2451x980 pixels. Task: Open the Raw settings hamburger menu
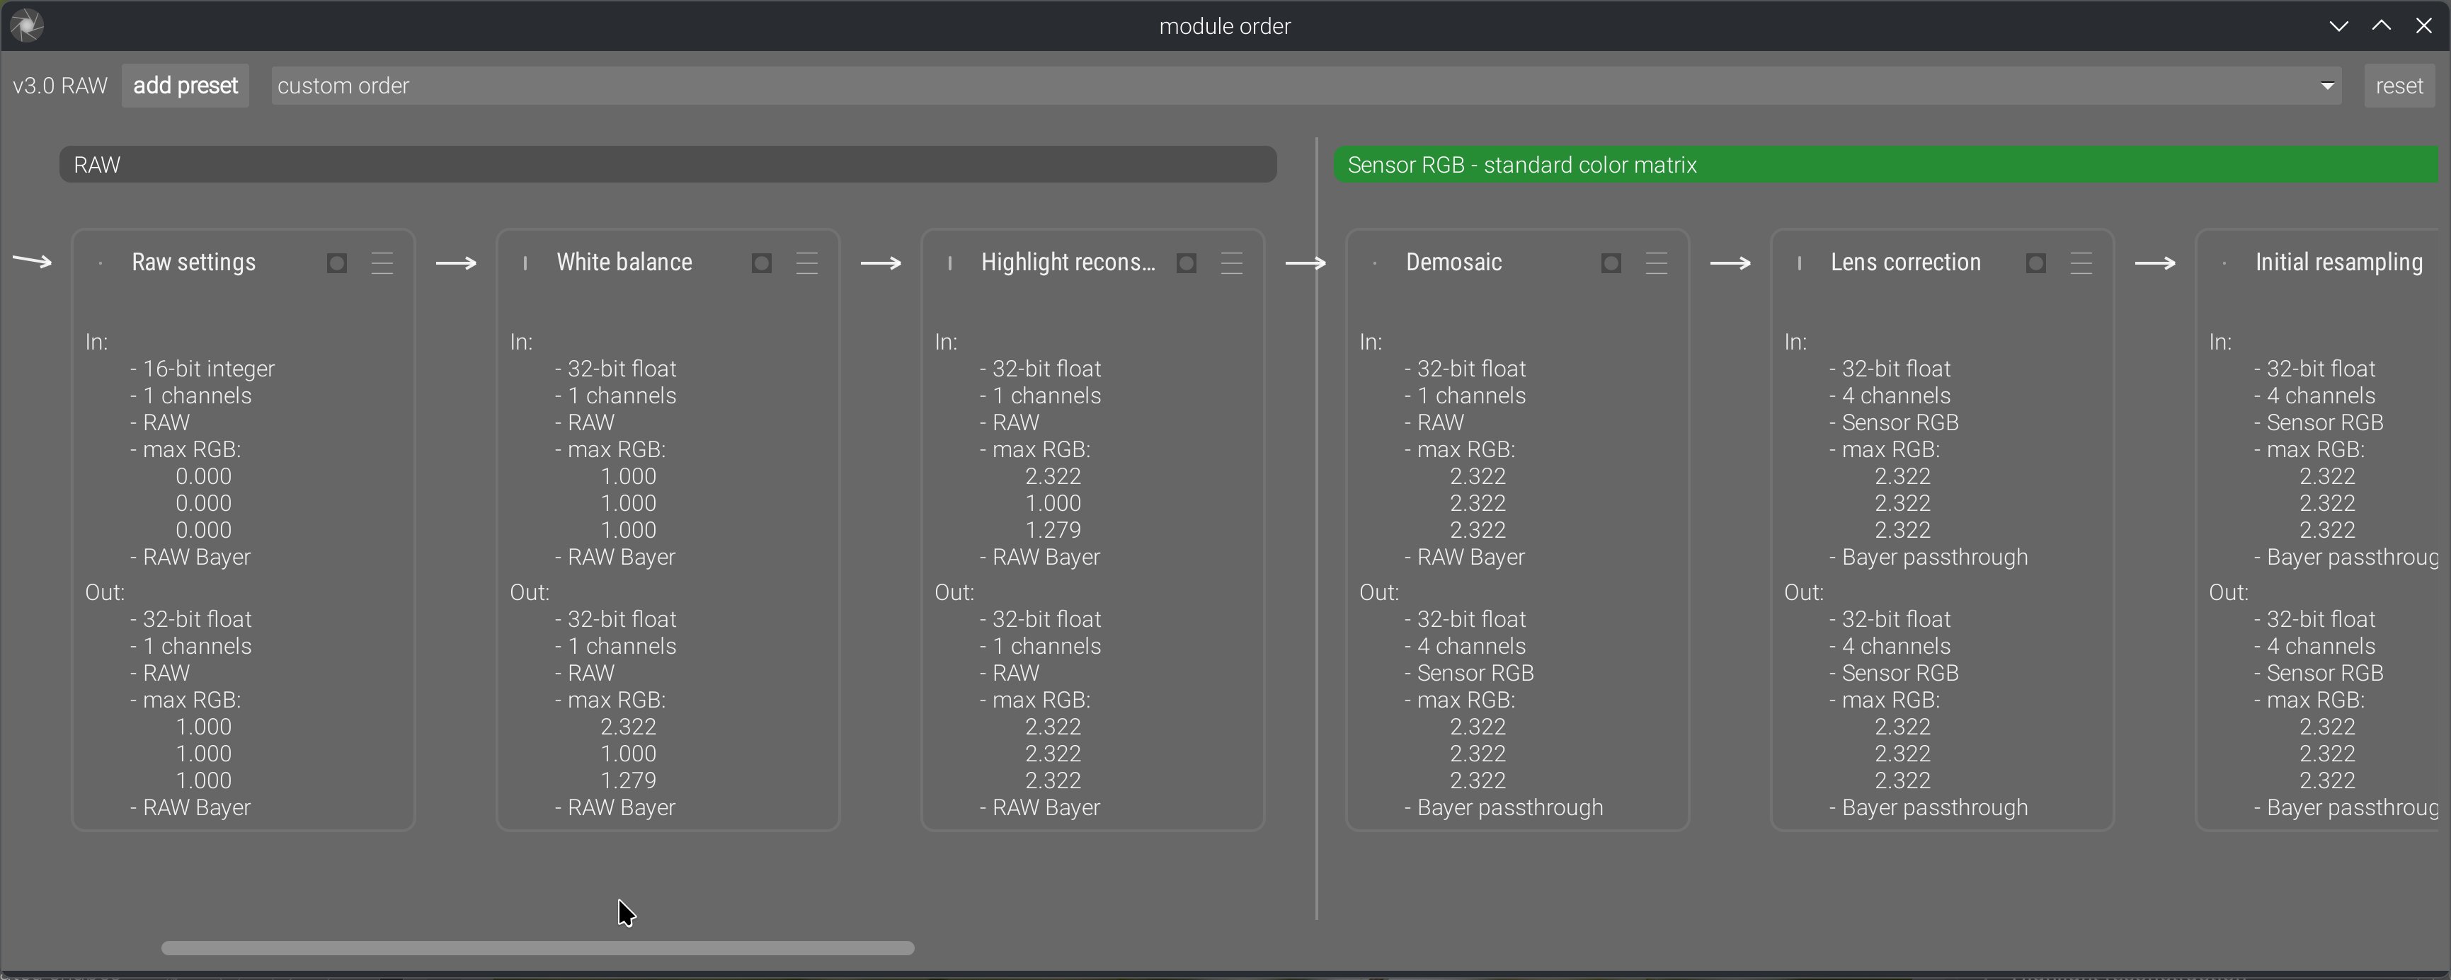pyautogui.click(x=382, y=263)
